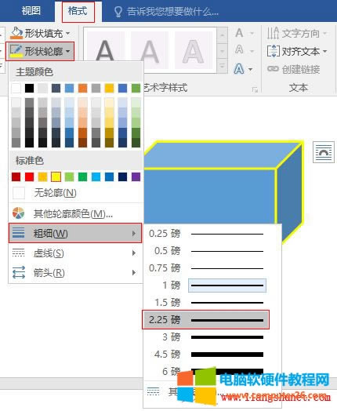Click the Dashes dotted lines icon

(x=18, y=253)
